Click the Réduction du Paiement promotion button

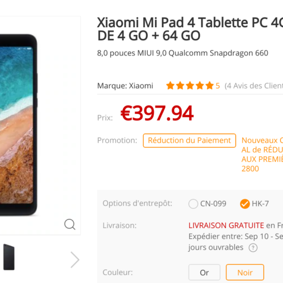pos(190,140)
